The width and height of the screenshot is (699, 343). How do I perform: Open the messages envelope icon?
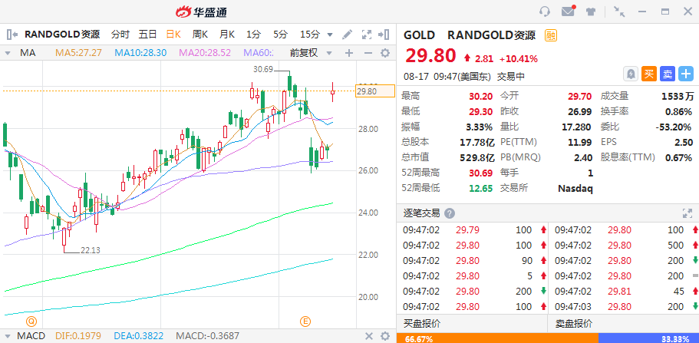568,12
